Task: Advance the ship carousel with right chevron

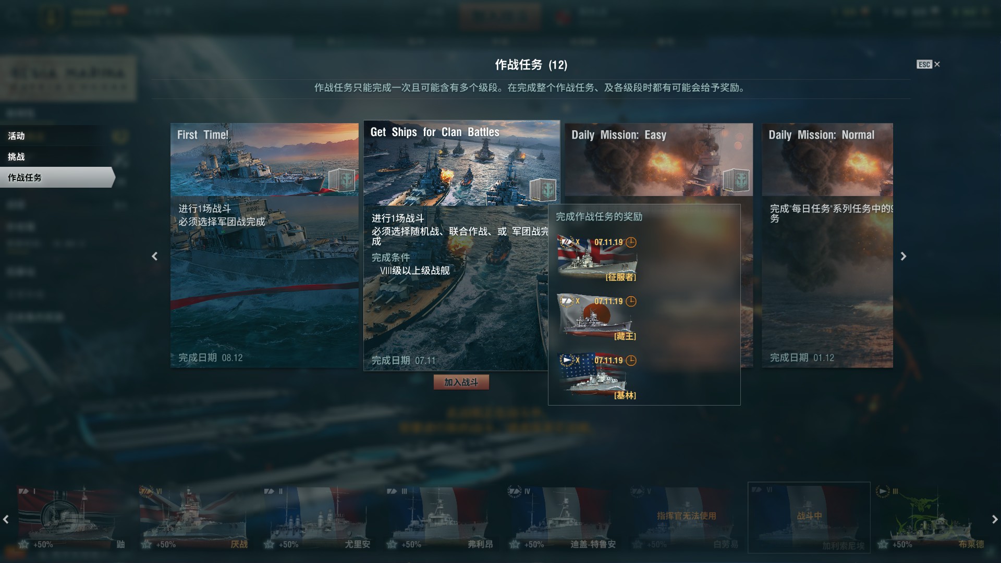Action: [x=994, y=519]
